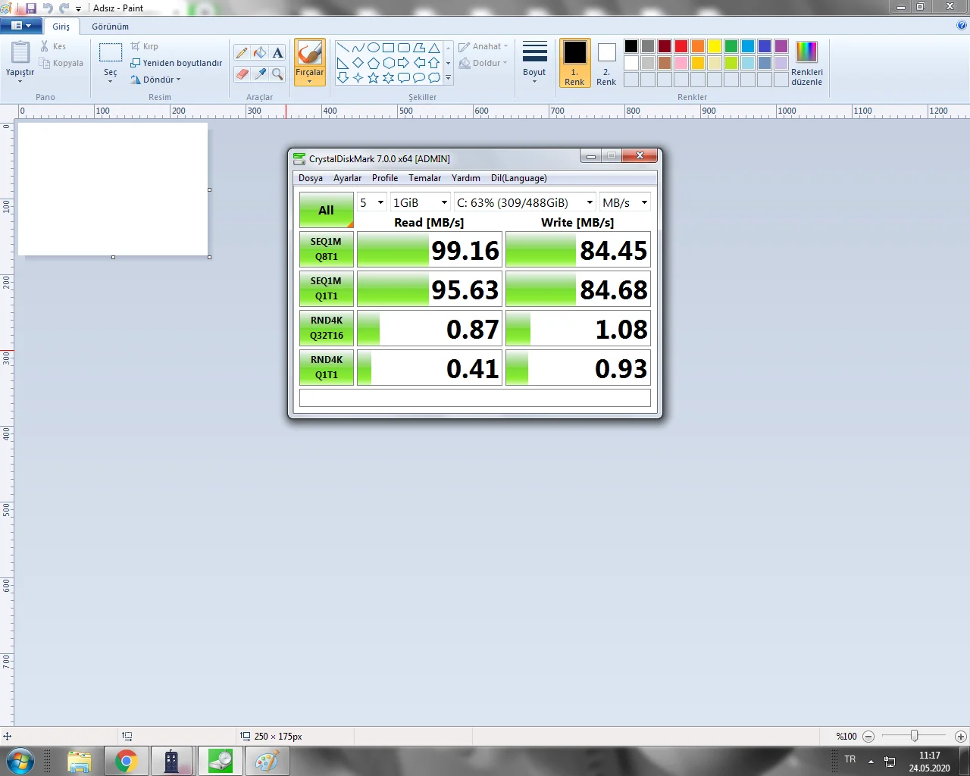Pick the red color swatch

click(681, 46)
